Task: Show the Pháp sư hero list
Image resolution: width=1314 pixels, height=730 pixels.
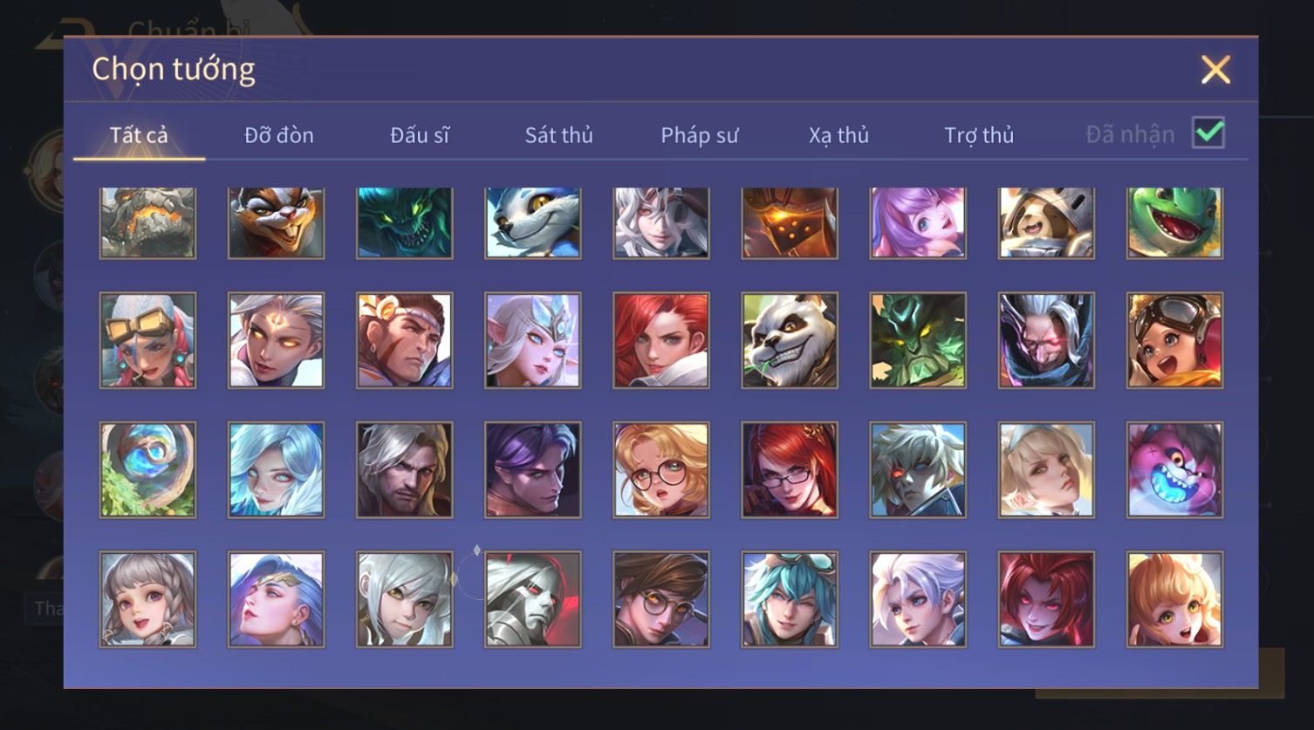Action: tap(700, 135)
